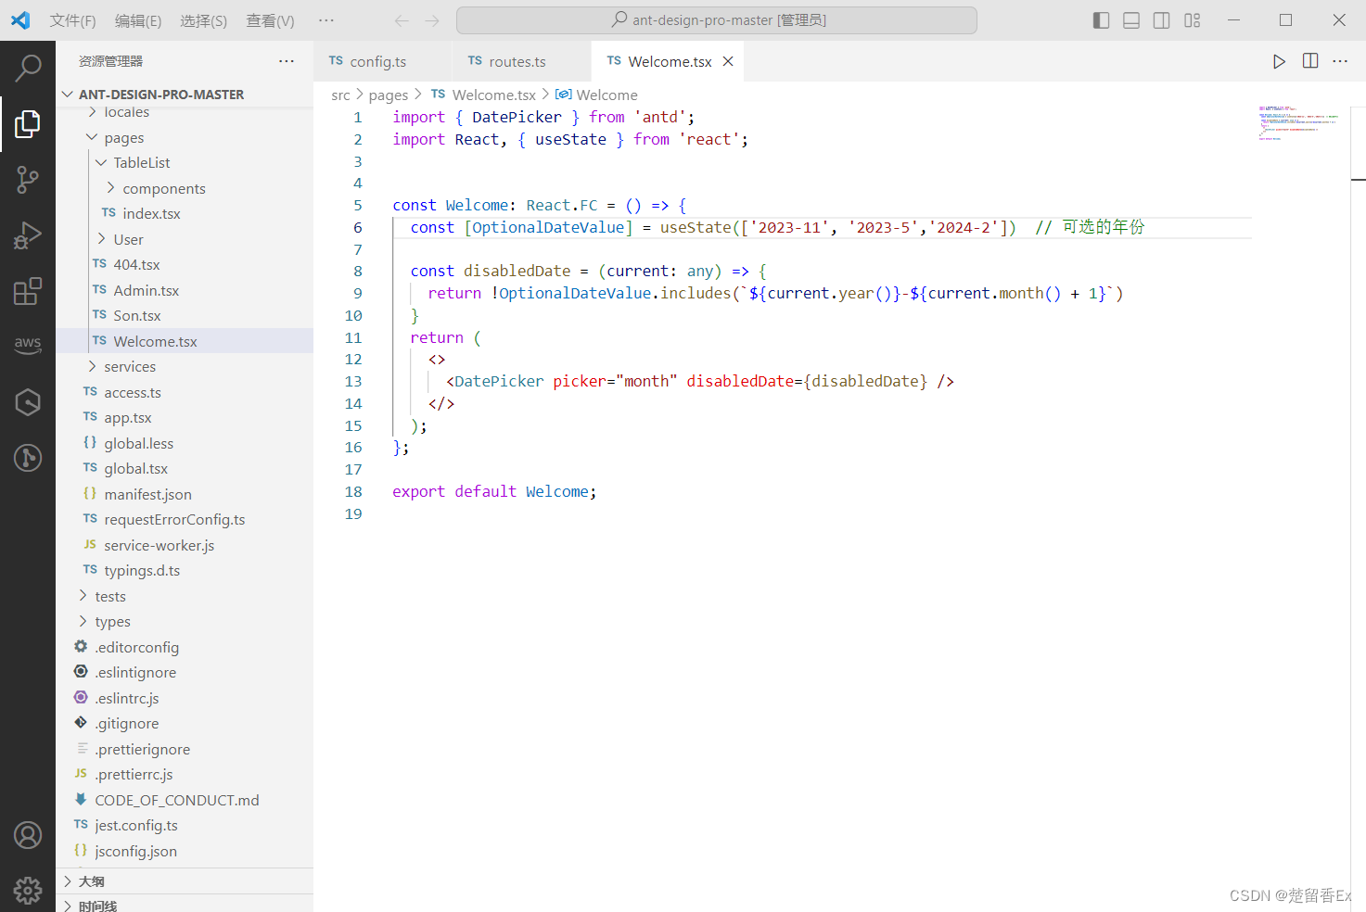Toggle the bottom panel visibility

click(x=1130, y=19)
